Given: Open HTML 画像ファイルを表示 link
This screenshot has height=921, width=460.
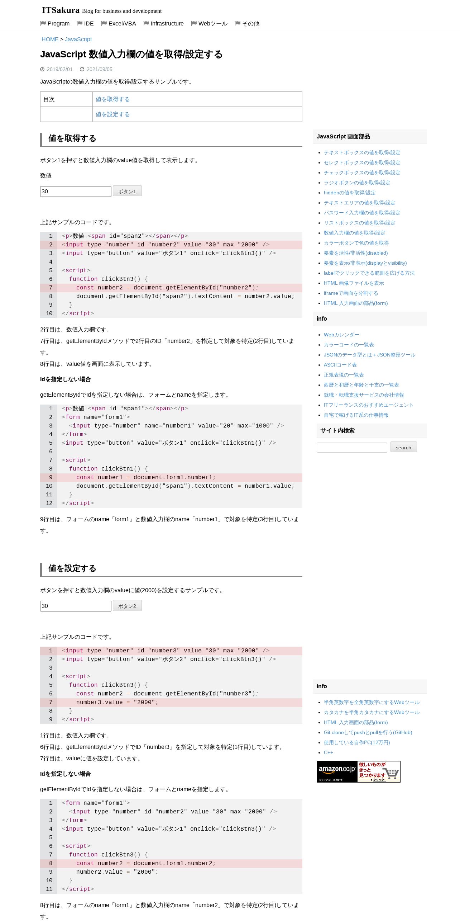Looking at the screenshot, I should point(354,283).
